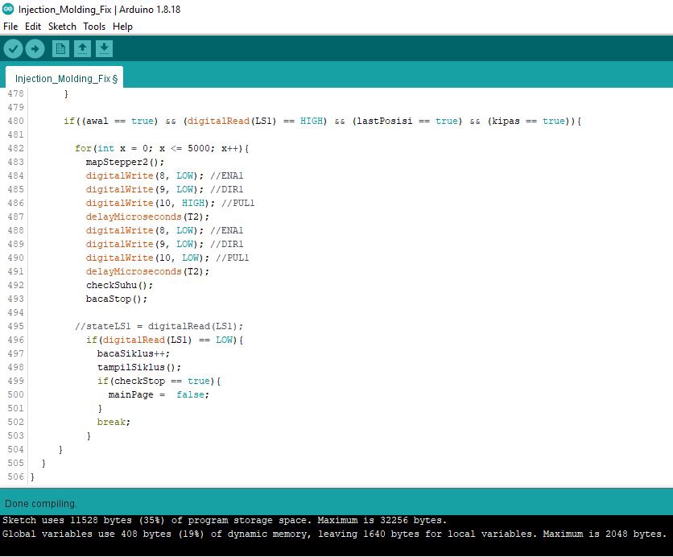Click the Sketch uses 11528 bytes line
The image size is (673, 557).
pyautogui.click(x=225, y=521)
